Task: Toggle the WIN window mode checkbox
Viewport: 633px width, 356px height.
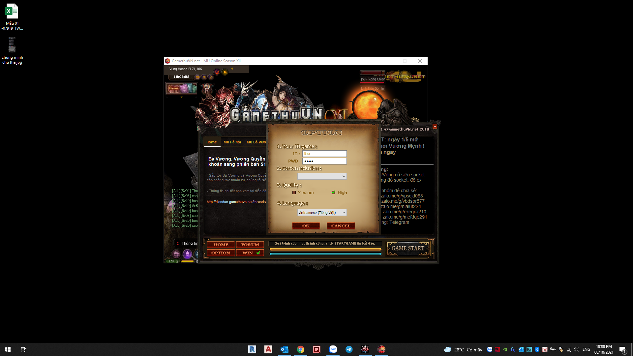Action: (258, 253)
